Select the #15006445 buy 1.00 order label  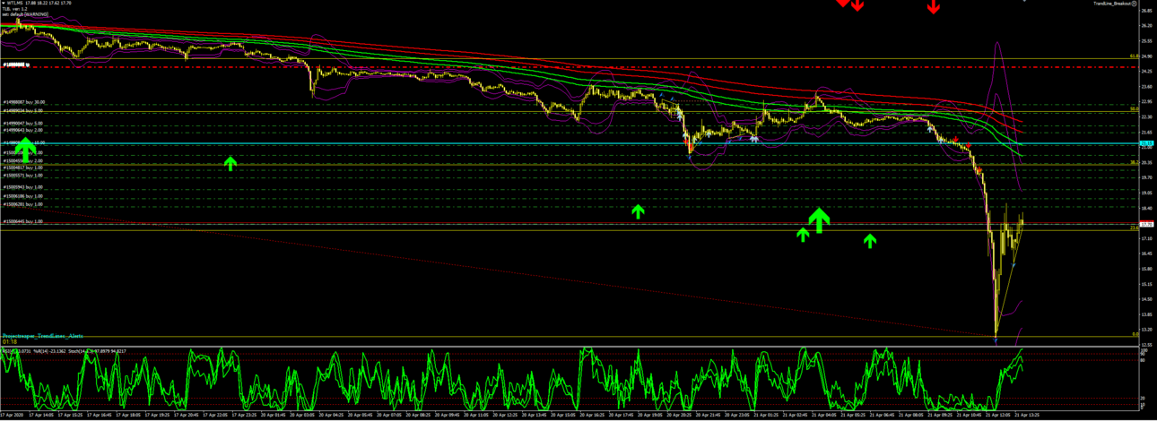(23, 221)
